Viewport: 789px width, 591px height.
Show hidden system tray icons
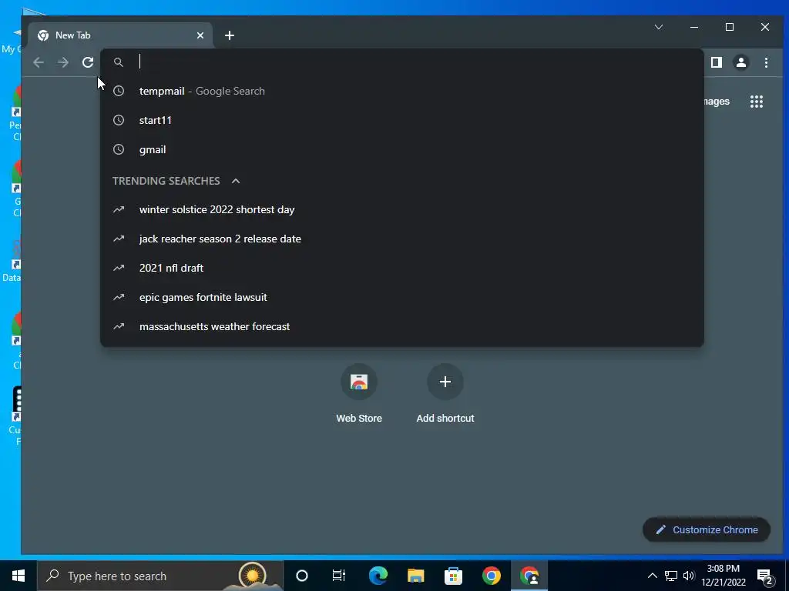point(652,576)
